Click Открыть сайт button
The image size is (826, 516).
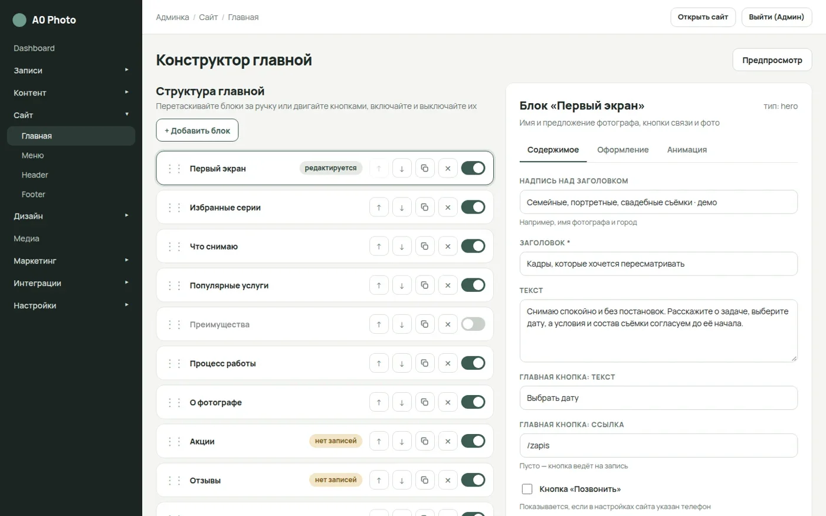703,17
